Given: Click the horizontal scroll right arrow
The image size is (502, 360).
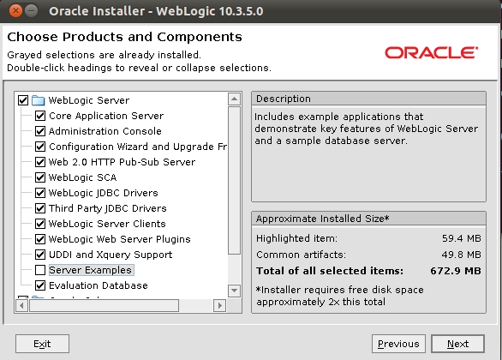Looking at the screenshot, I should click(x=219, y=305).
